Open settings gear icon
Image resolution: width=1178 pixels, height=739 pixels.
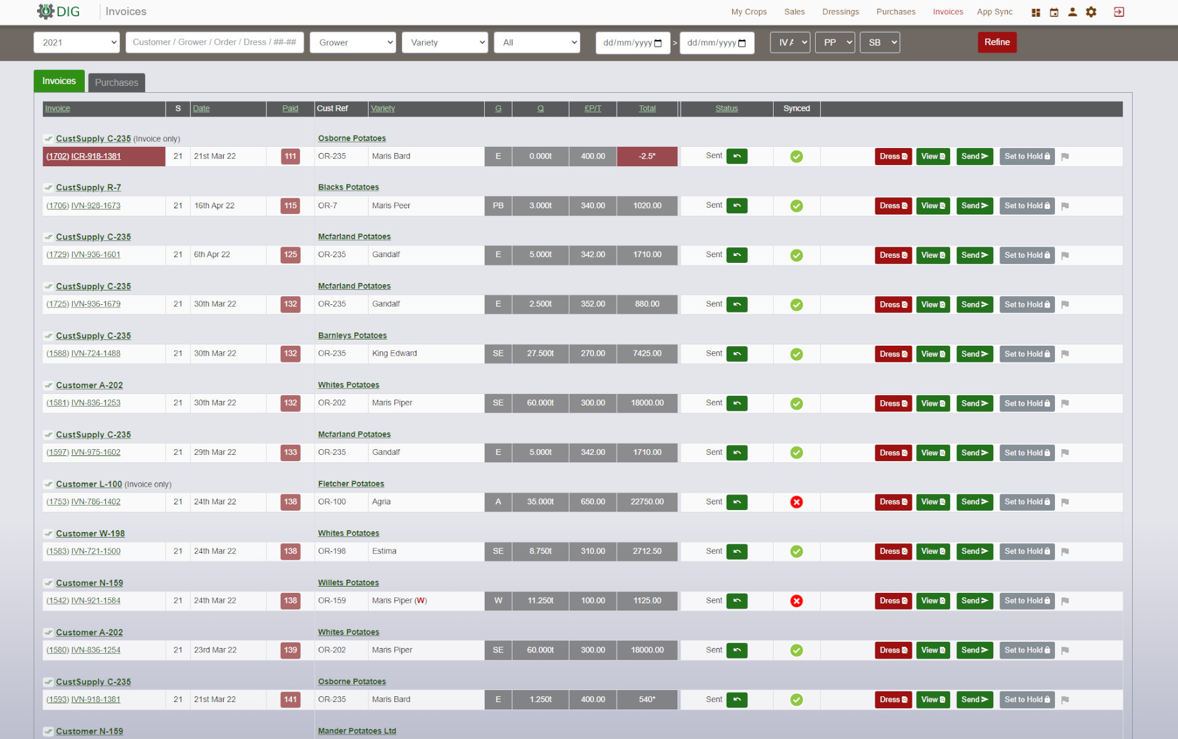pyautogui.click(x=1091, y=12)
